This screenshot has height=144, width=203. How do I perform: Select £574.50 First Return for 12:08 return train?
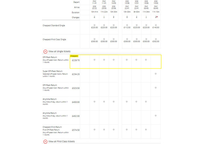(x=127, y=129)
